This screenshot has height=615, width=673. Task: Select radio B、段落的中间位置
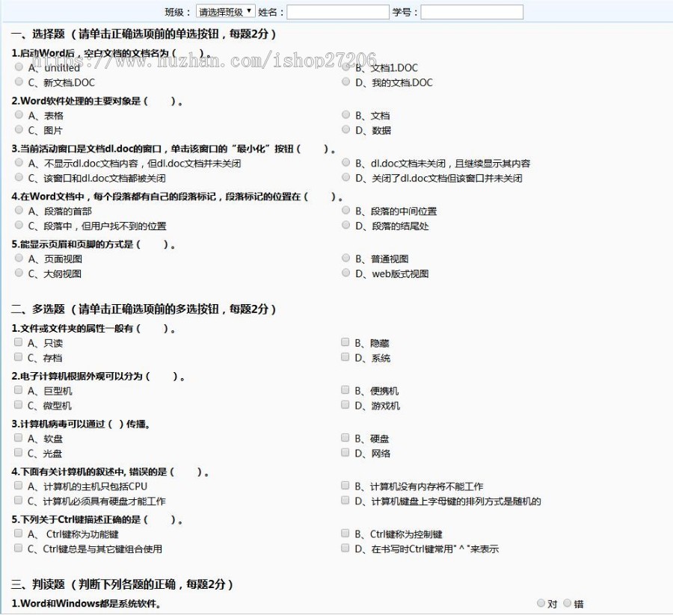pos(346,210)
